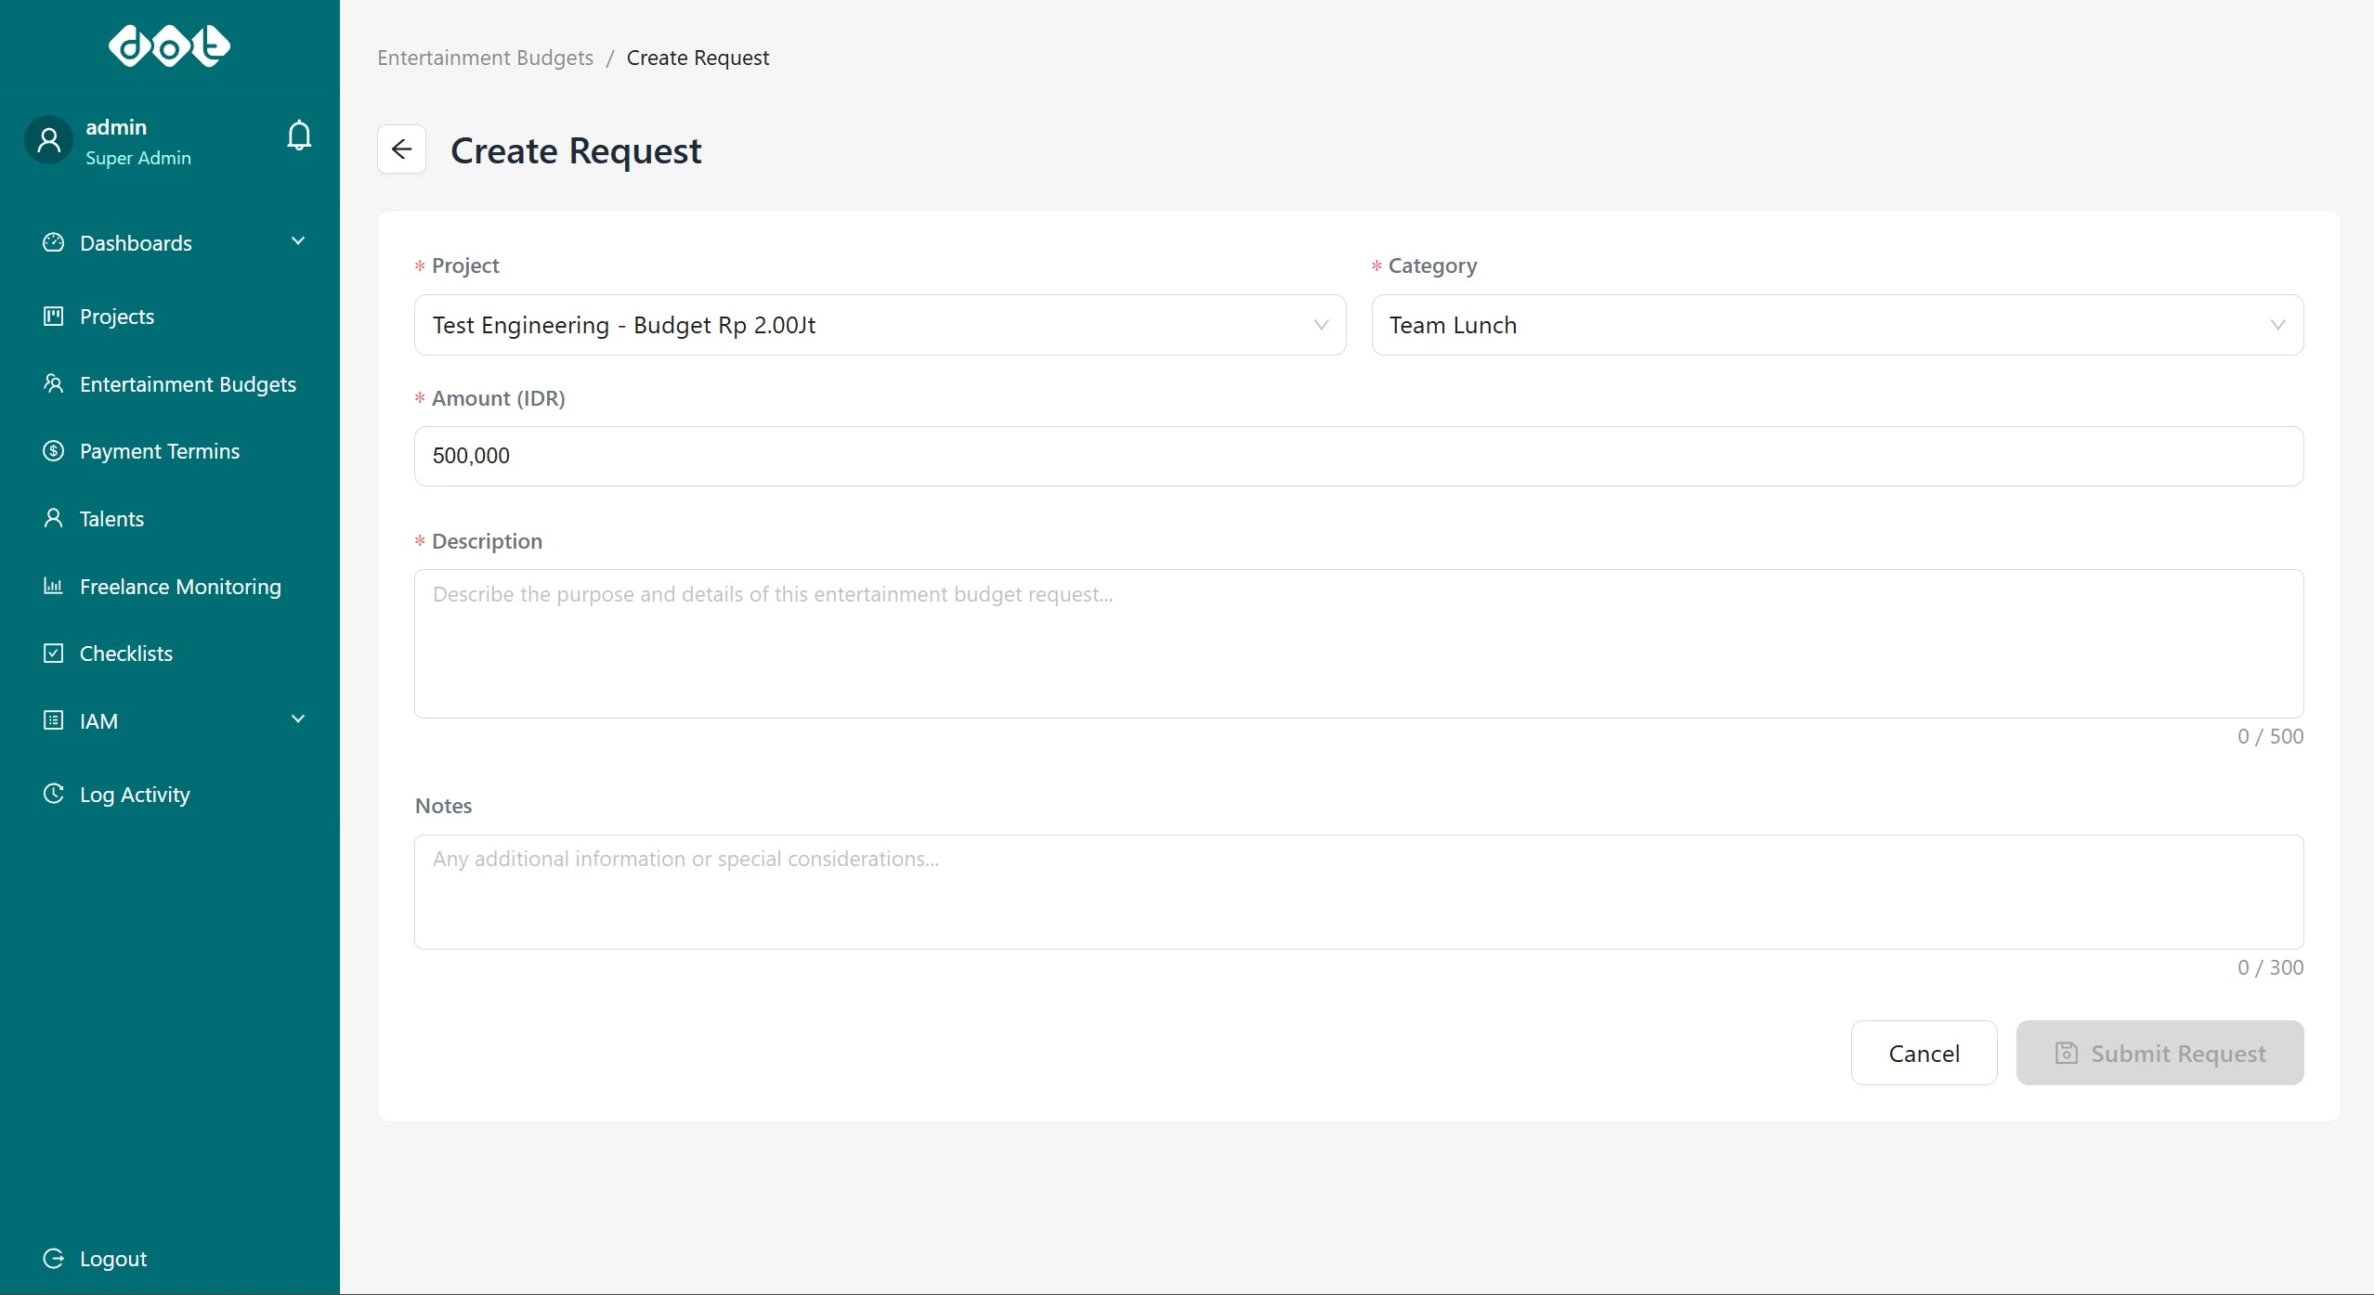Screen dimensions: 2374x1295
Task: Select the Checklists checkmark icon
Action: tap(53, 653)
